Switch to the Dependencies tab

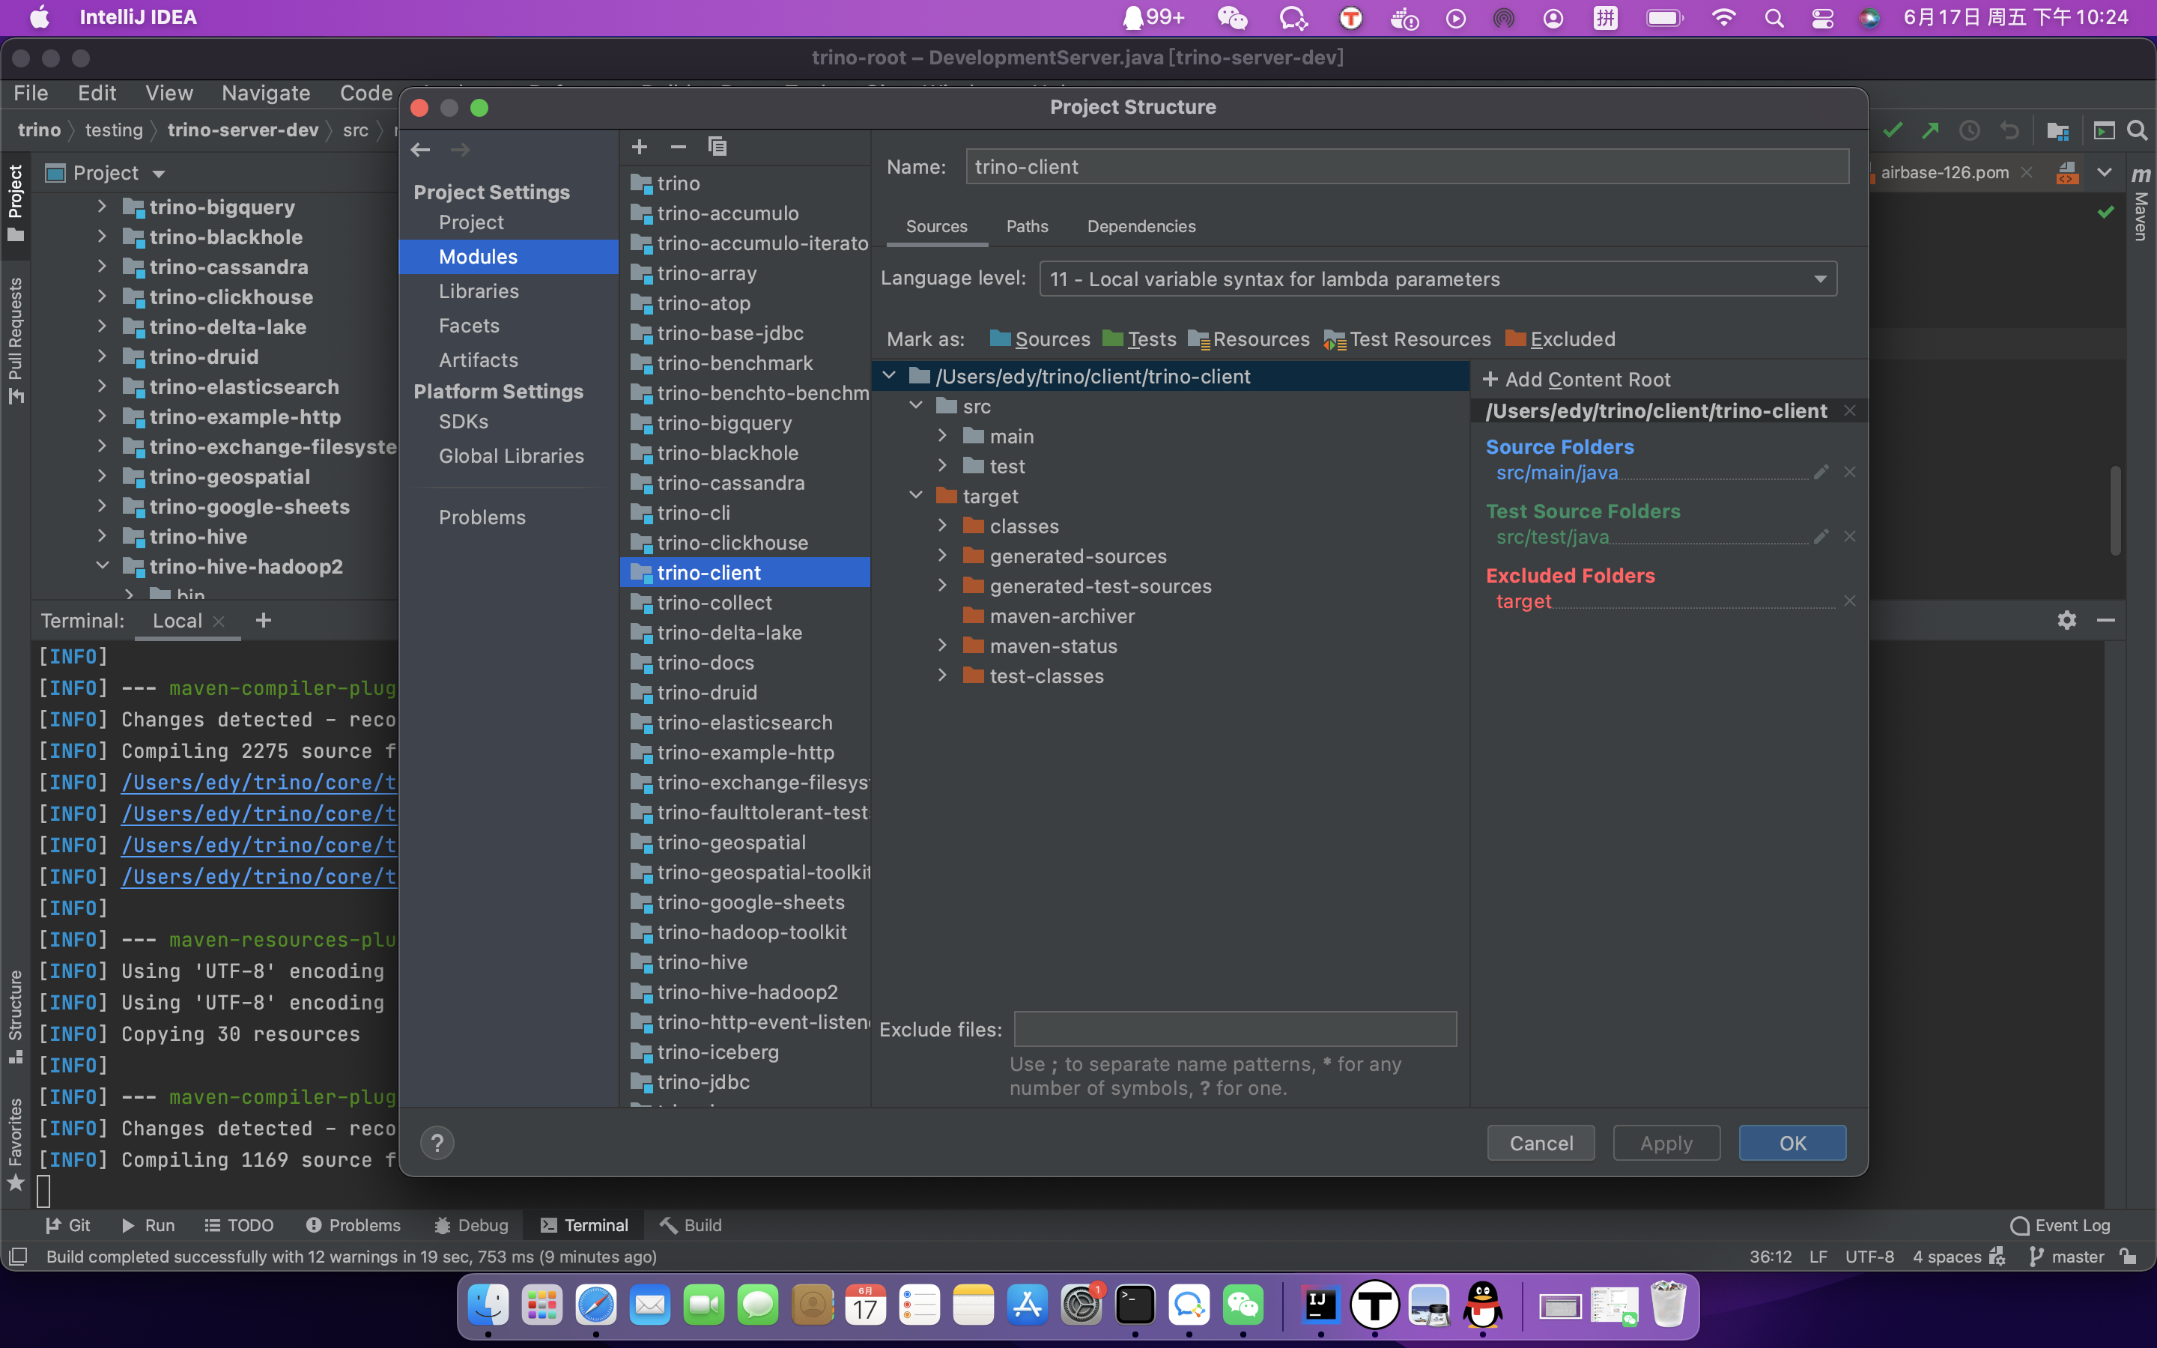[x=1141, y=226]
